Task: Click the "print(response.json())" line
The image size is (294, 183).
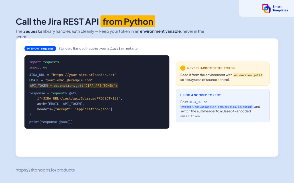Action: coord(51,122)
